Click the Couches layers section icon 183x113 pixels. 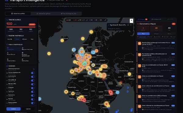coord(7,66)
